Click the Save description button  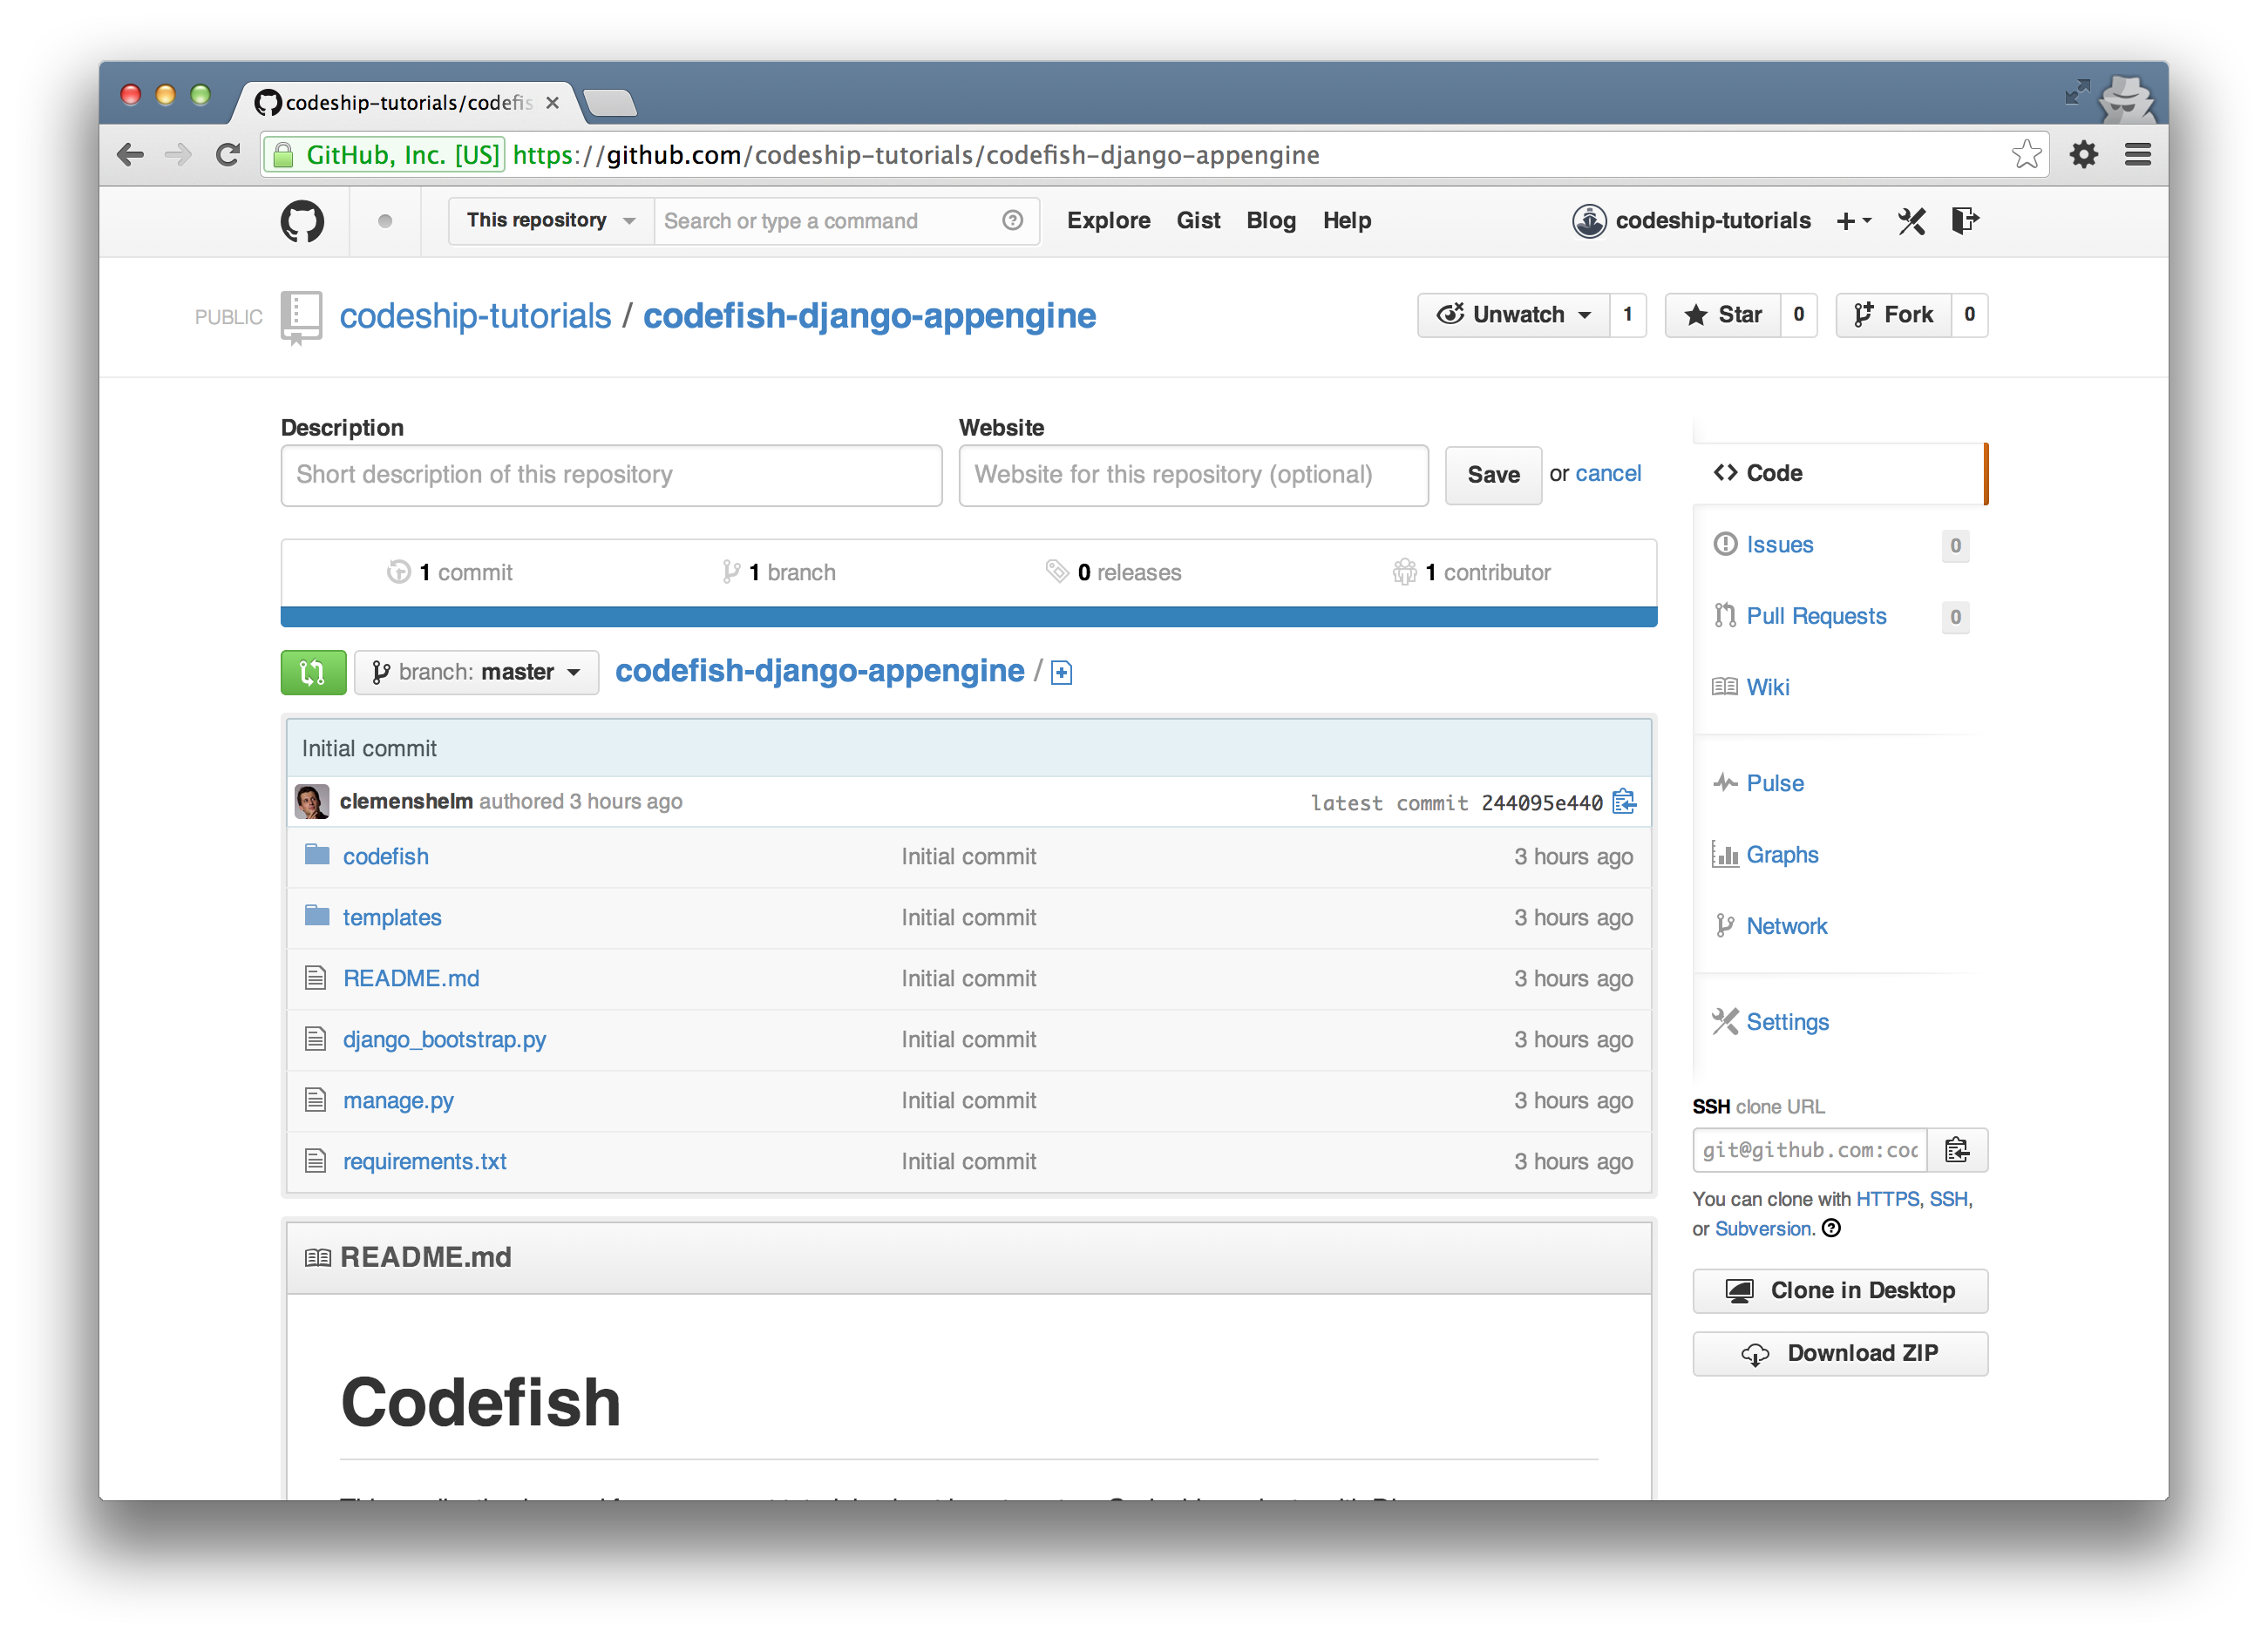[1492, 475]
